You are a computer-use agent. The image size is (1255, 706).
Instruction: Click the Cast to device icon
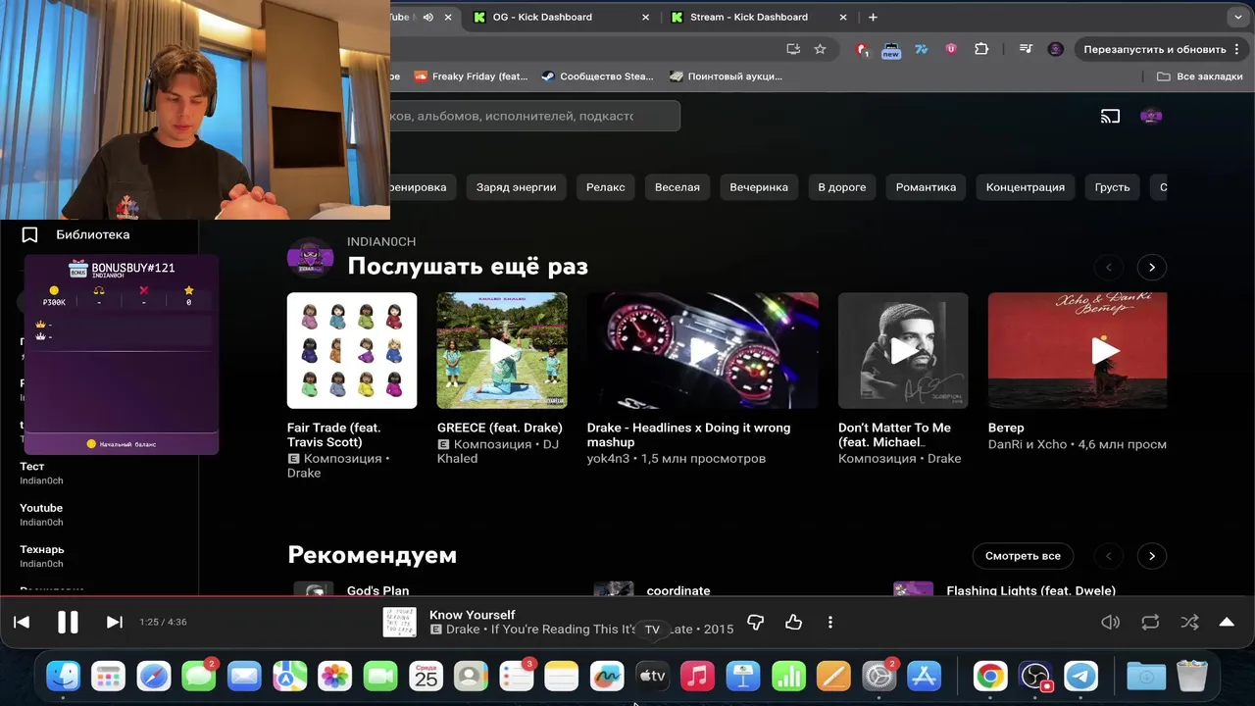[1110, 116]
